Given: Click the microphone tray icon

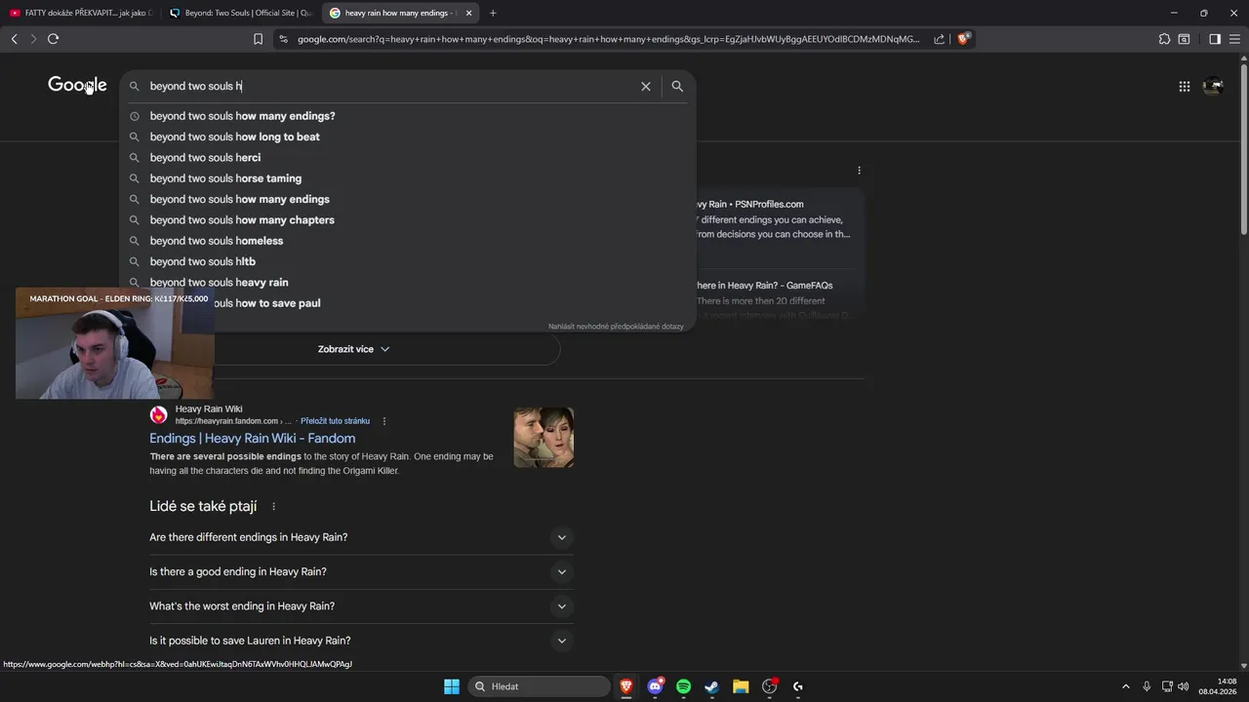Looking at the screenshot, I should [1147, 686].
